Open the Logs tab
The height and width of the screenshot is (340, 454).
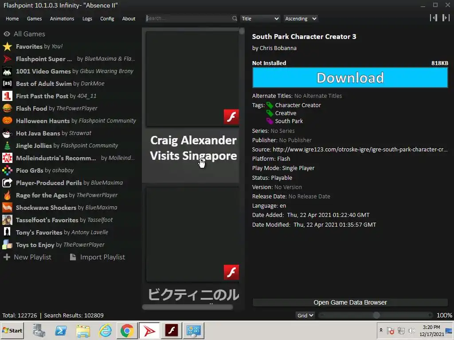(x=87, y=19)
